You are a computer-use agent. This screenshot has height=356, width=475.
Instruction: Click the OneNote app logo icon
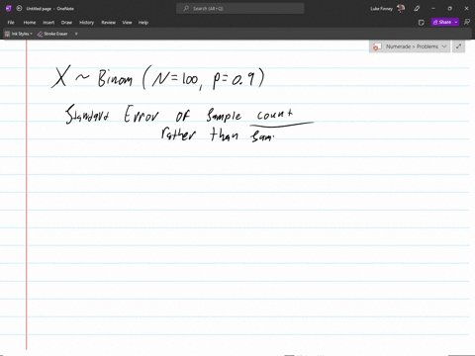9,9
